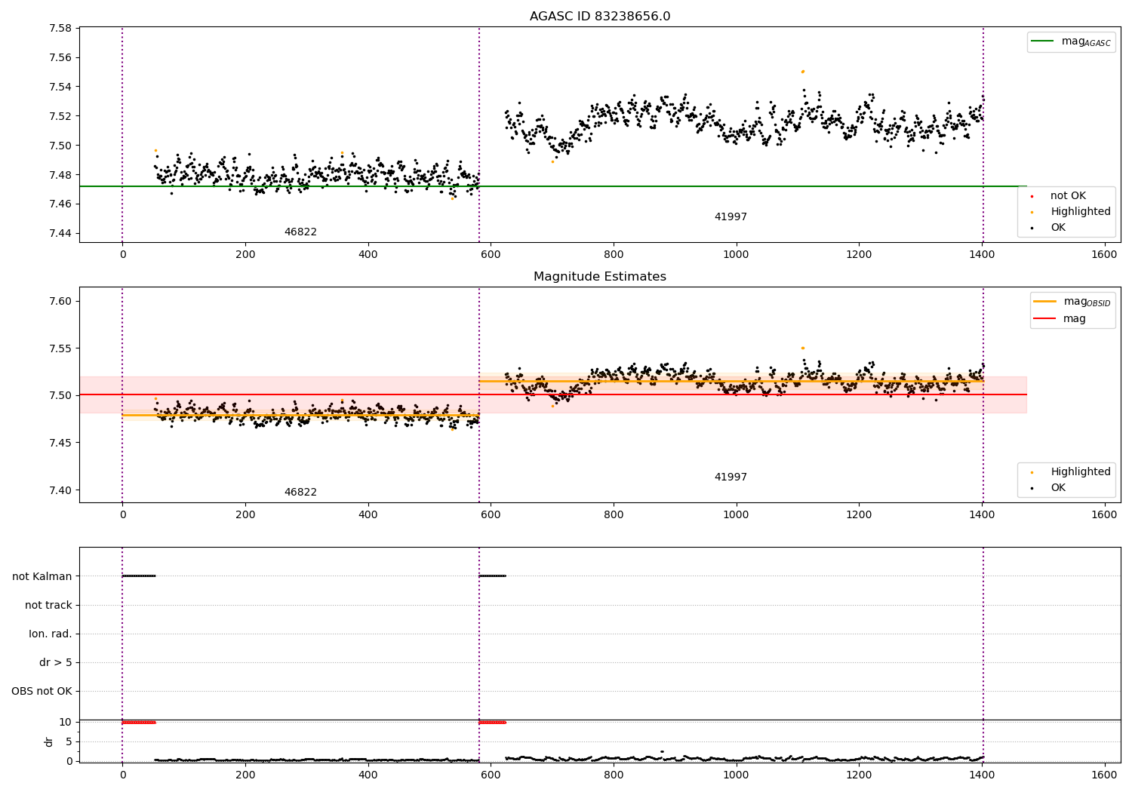Screen dimensions: 1132x792
Task: Click the 'dr' y-axis label
Action: pos(49,741)
